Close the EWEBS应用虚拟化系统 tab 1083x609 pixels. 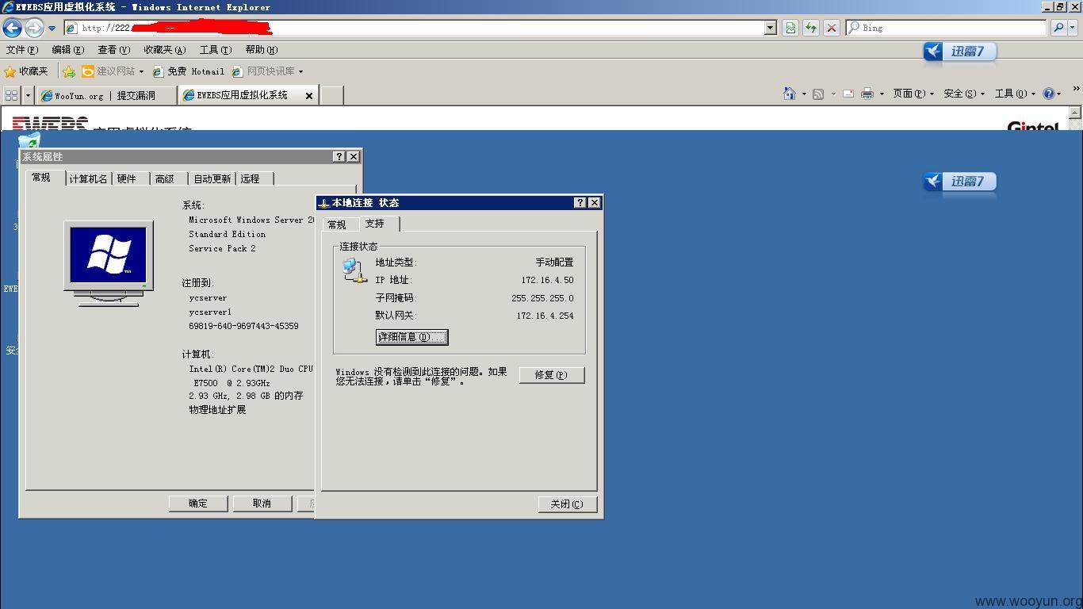tap(309, 95)
